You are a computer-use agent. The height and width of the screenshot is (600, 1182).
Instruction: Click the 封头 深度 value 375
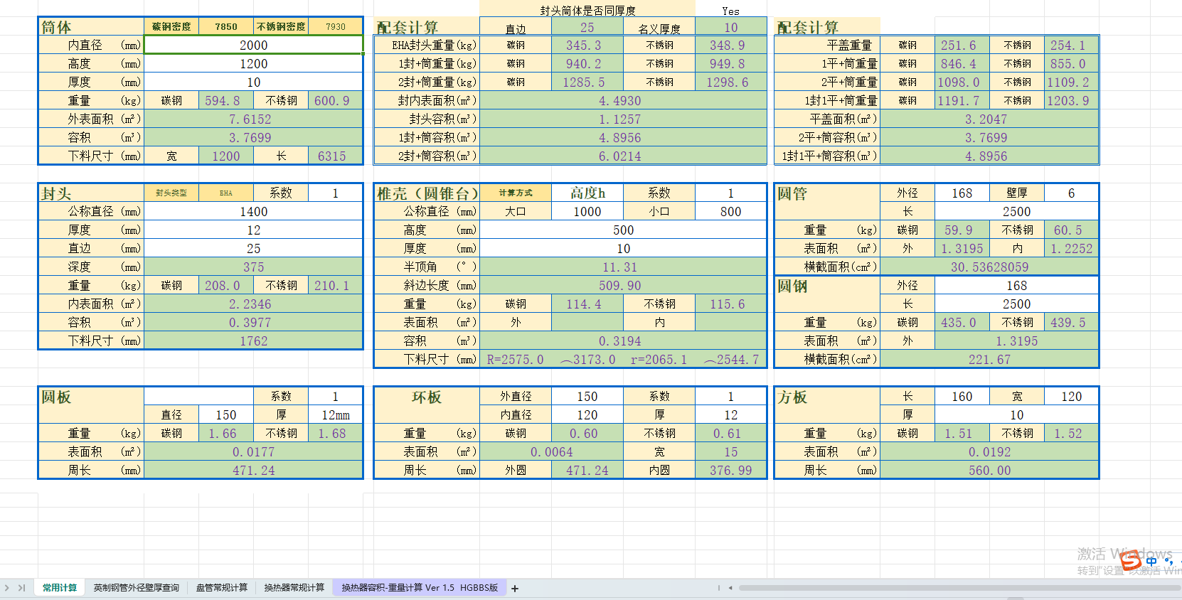coord(254,267)
